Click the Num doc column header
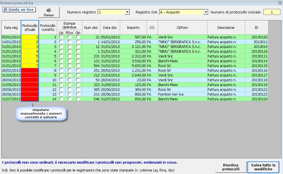Screen dimensions: 283x174 91,28
